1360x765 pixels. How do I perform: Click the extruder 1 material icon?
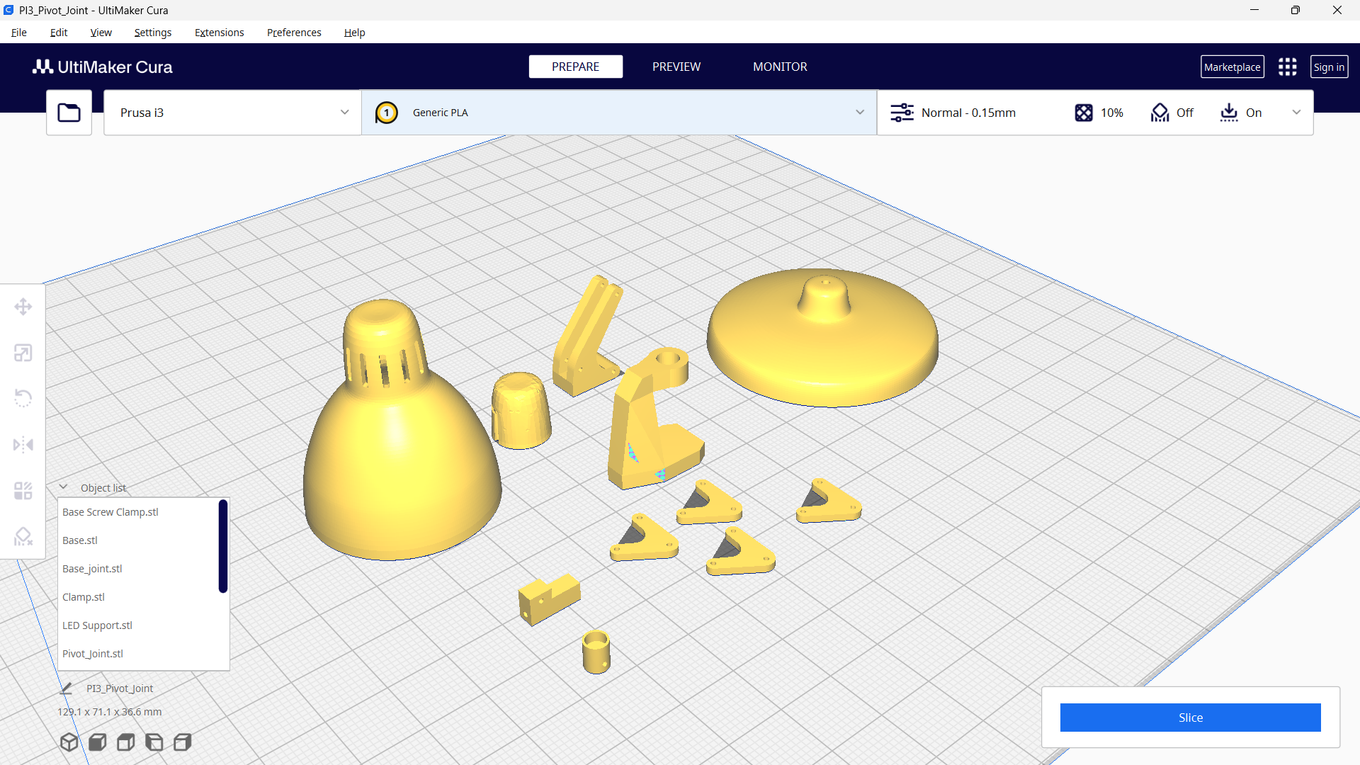click(386, 113)
